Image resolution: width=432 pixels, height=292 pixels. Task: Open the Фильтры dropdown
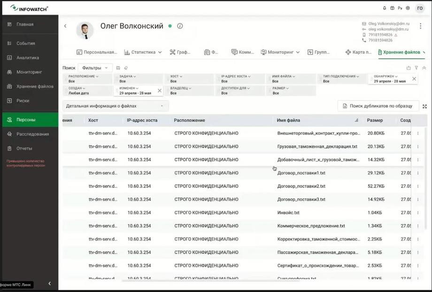pyautogui.click(x=95, y=68)
